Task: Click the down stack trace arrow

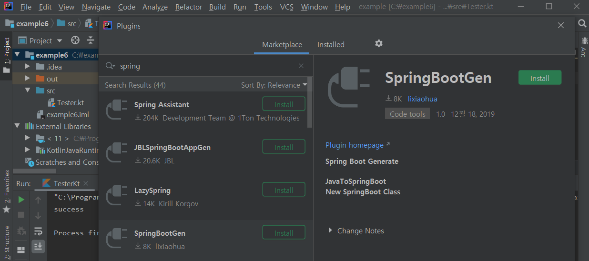Action: click(x=39, y=215)
